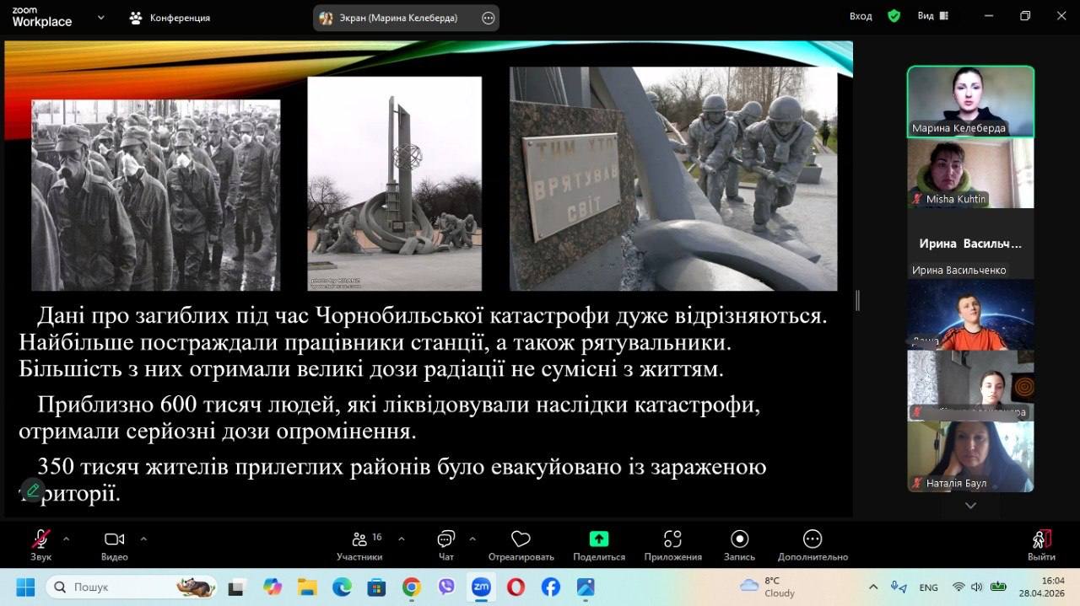Click the green security shield icon

coord(894,16)
